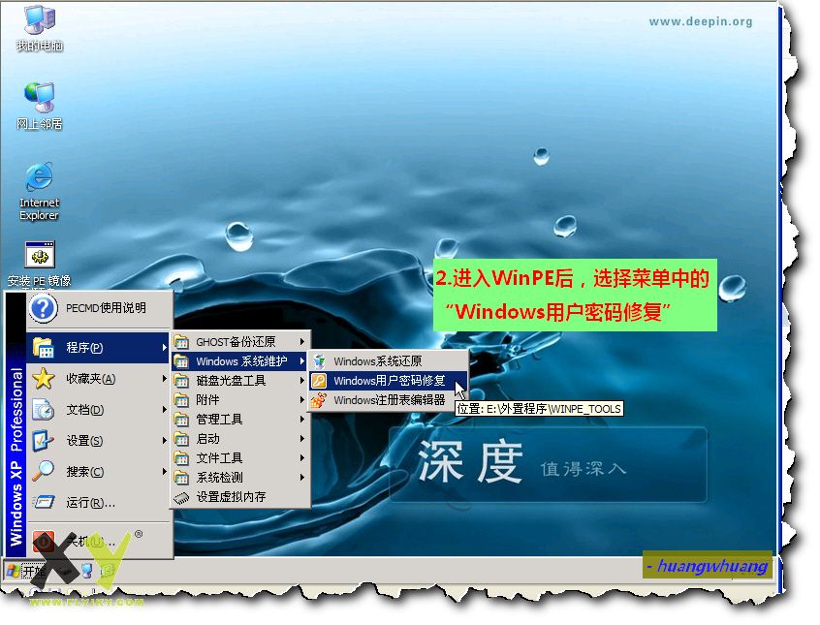Choose 运行(R)... from the start menu

click(x=98, y=503)
